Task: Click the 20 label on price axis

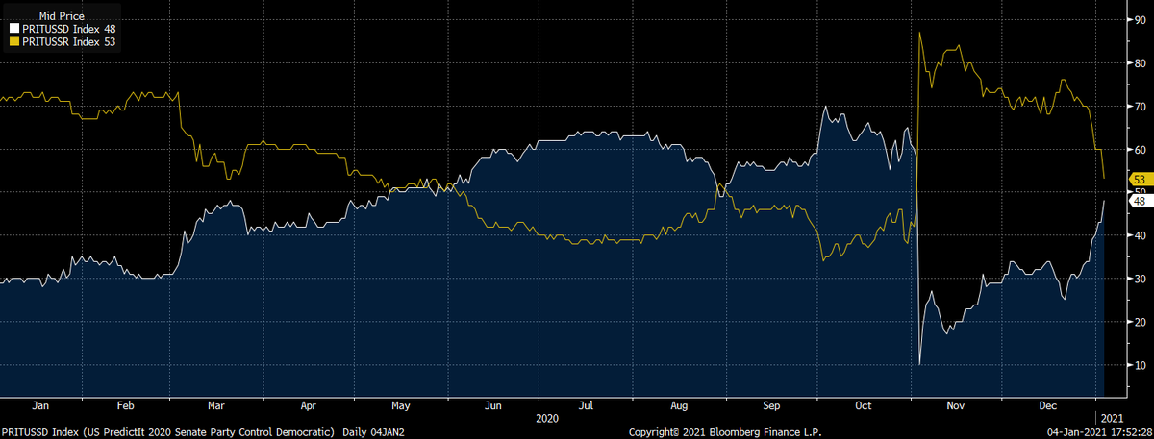Action: [1140, 322]
